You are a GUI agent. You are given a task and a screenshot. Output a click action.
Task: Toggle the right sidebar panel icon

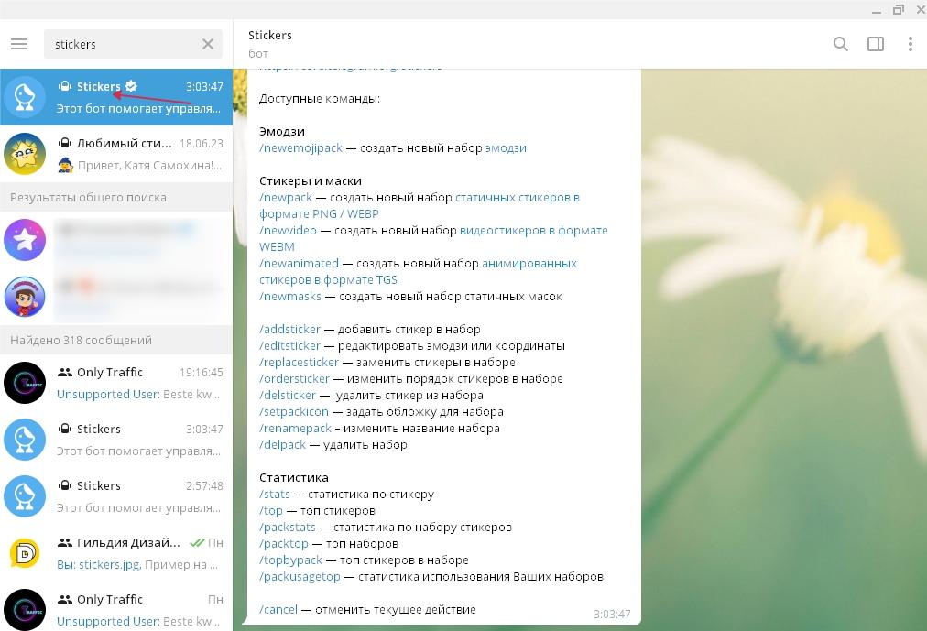876,44
